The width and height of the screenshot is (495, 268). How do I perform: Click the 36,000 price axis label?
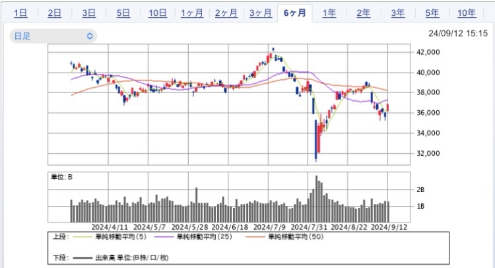(x=428, y=113)
